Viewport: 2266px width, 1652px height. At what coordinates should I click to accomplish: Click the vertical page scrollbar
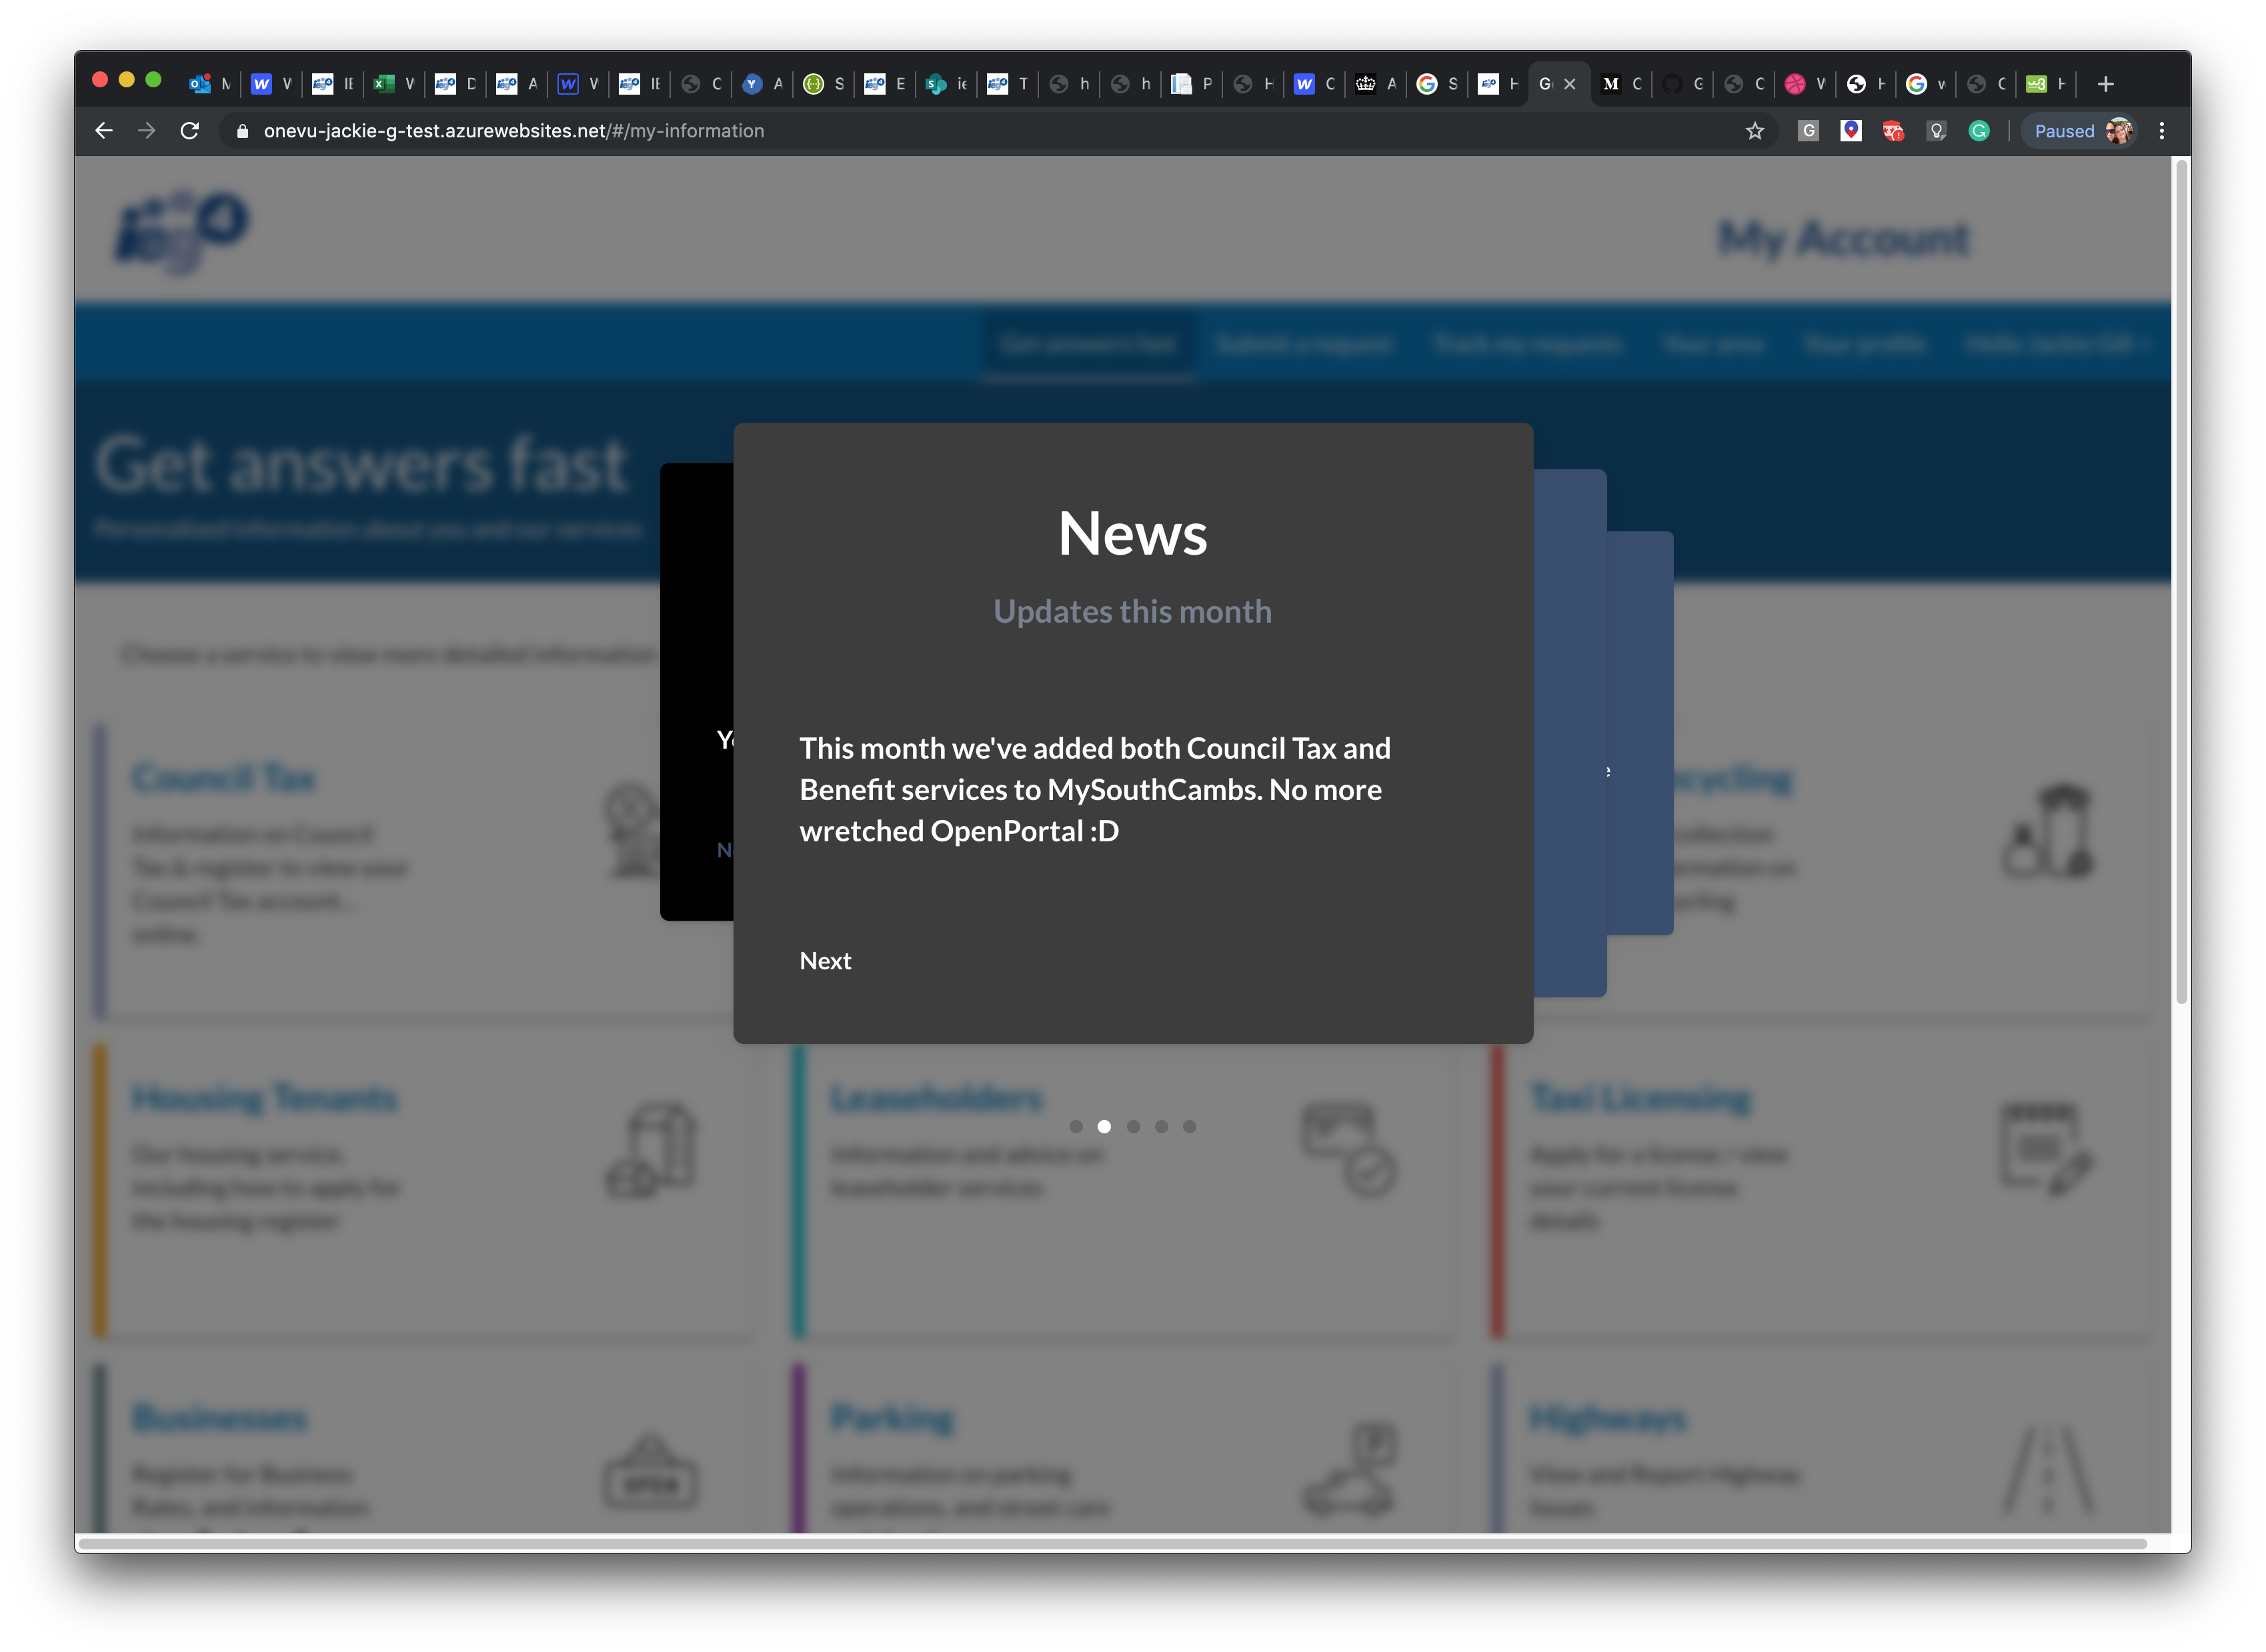[x=2181, y=580]
